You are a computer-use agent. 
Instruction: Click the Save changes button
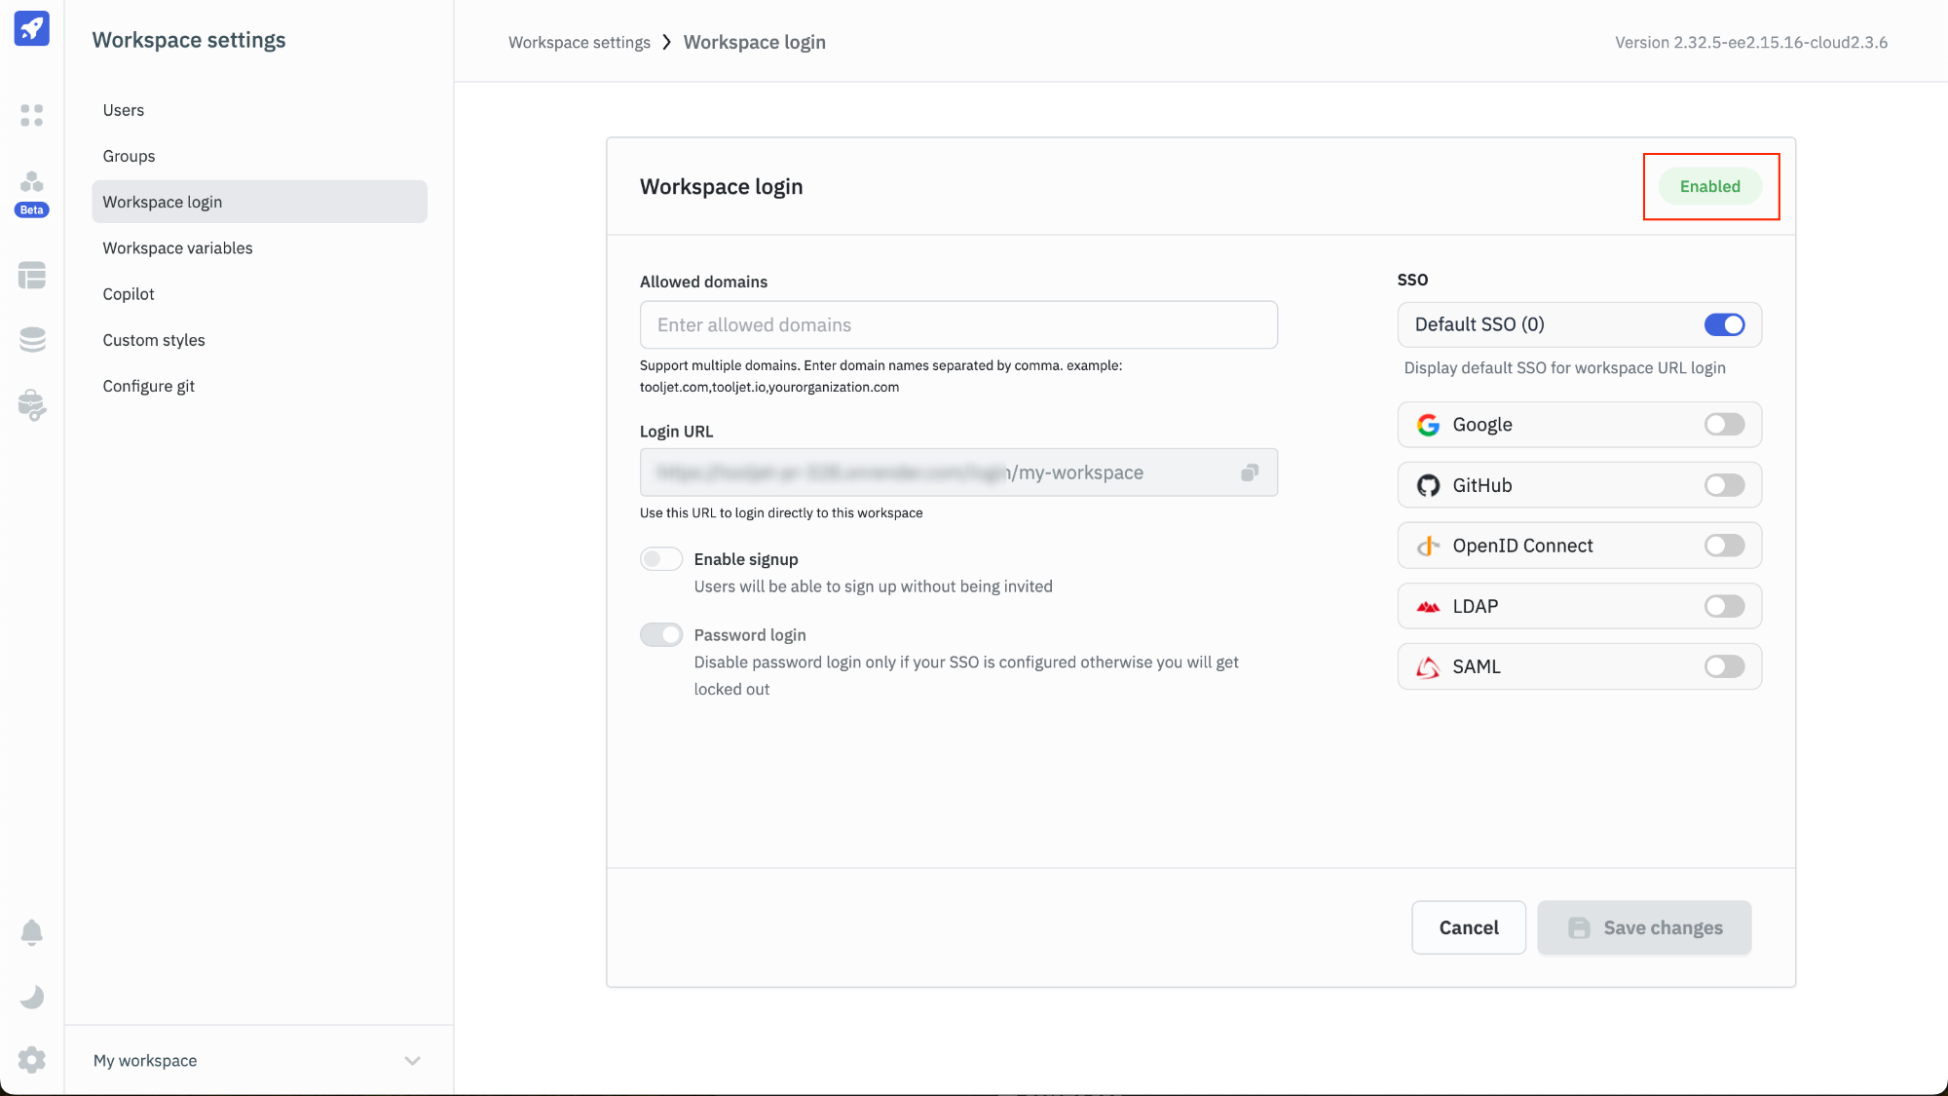pos(1644,927)
